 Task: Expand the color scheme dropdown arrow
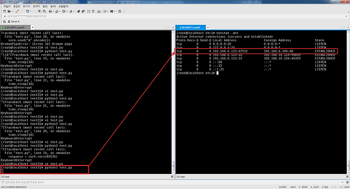(60, 11)
